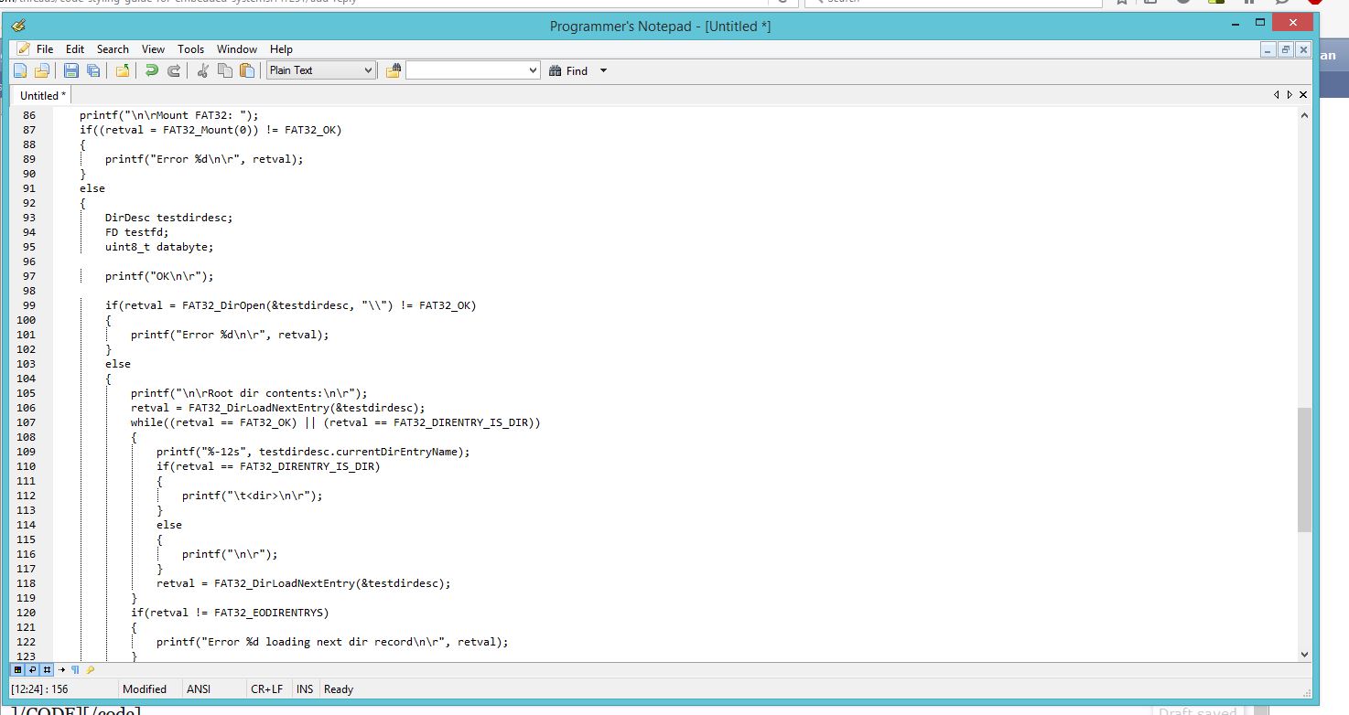Image resolution: width=1349 pixels, height=715 pixels.
Task: Open the Window menu
Action: coord(237,49)
